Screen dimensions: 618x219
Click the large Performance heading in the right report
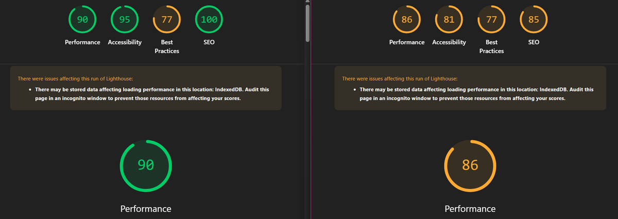(470, 209)
